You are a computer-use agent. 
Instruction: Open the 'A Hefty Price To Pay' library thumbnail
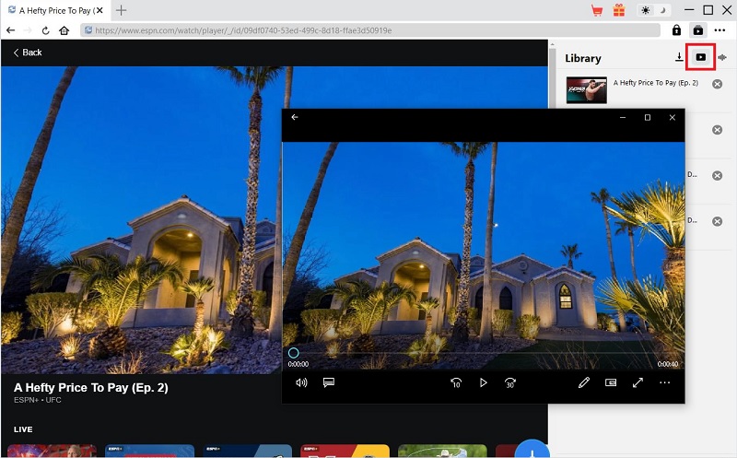pyautogui.click(x=586, y=89)
